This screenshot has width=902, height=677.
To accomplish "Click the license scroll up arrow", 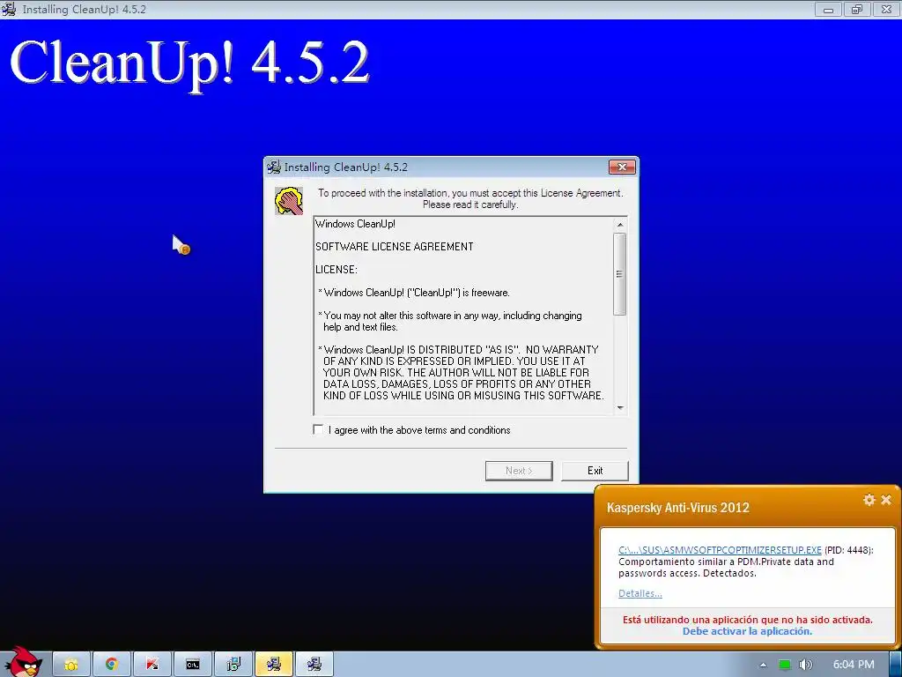I will coord(620,225).
